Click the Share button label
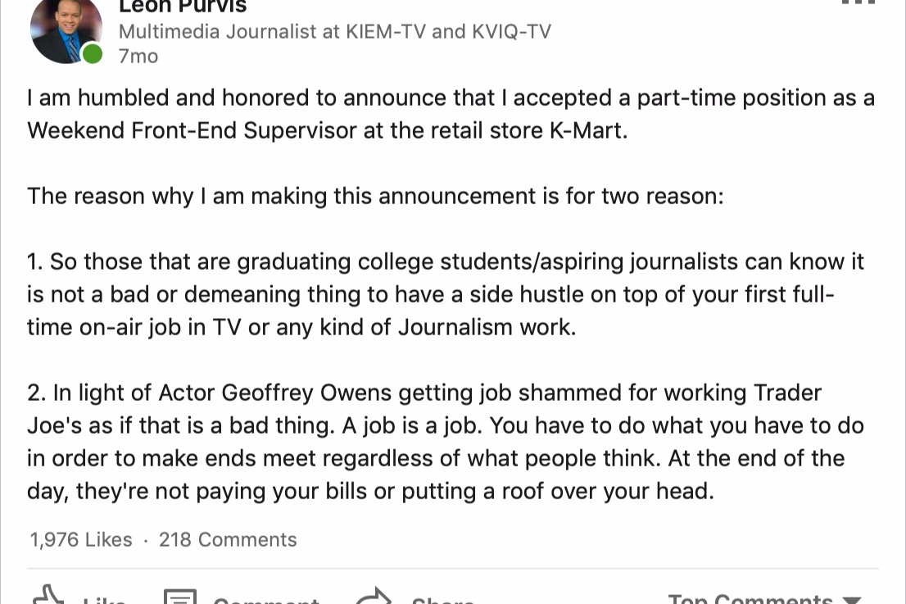The height and width of the screenshot is (604, 906). 442,601
